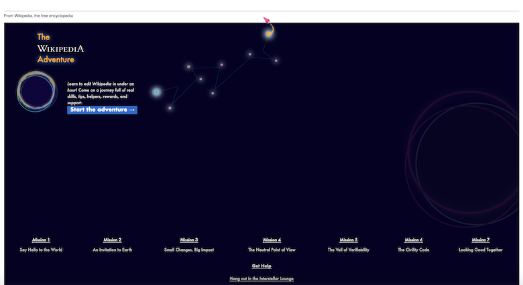
Task: Click 'Small Changes, Big Impact' text
Action: [189, 250]
